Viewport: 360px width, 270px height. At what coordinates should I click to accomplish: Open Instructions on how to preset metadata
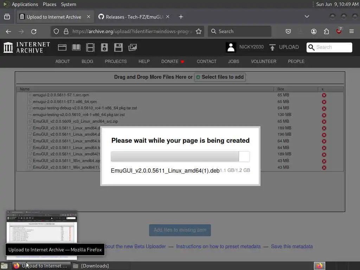point(218,246)
